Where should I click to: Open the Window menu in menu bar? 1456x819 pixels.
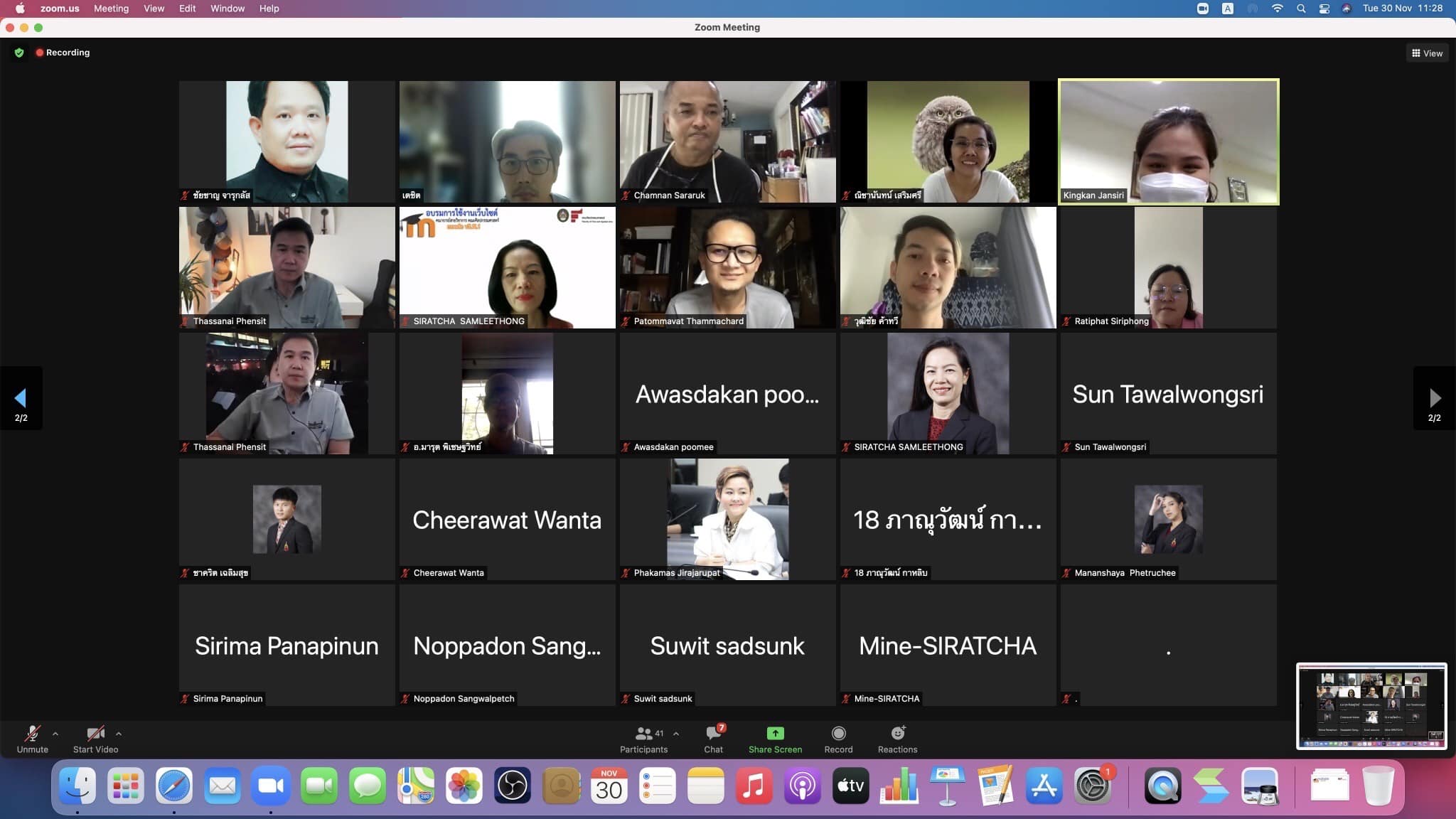[x=227, y=9]
